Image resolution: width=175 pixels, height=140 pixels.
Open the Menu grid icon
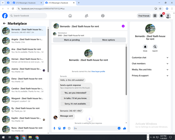pos(155,16)
